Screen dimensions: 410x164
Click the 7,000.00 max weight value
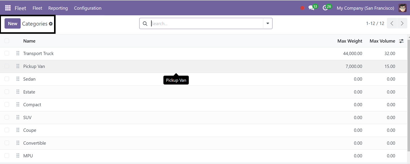coord(354,66)
